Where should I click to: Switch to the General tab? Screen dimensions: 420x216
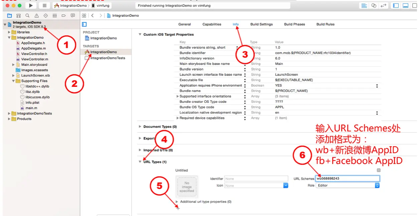pyautogui.click(x=184, y=24)
